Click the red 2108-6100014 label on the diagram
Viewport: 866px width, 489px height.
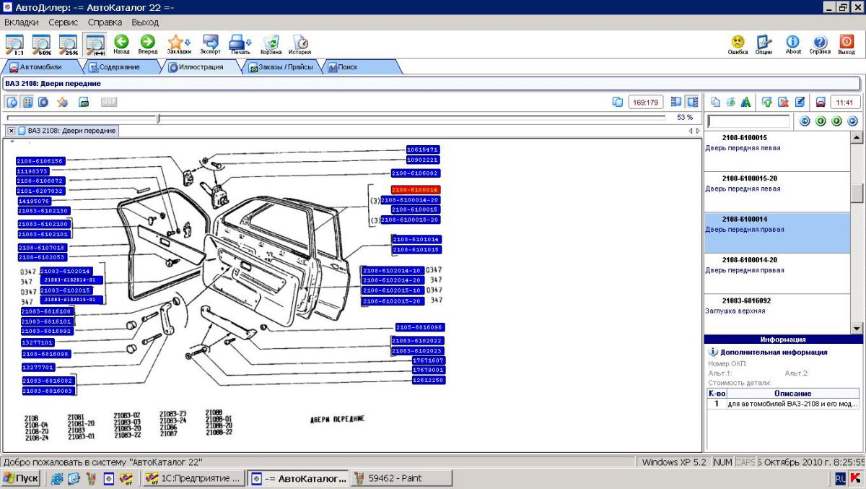[415, 190]
